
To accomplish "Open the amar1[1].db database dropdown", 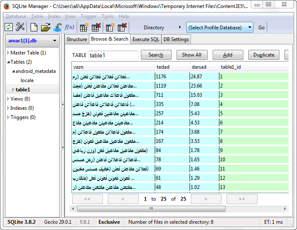I will [x=32, y=41].
